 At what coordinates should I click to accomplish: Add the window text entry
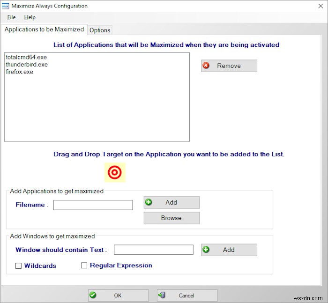(229, 250)
